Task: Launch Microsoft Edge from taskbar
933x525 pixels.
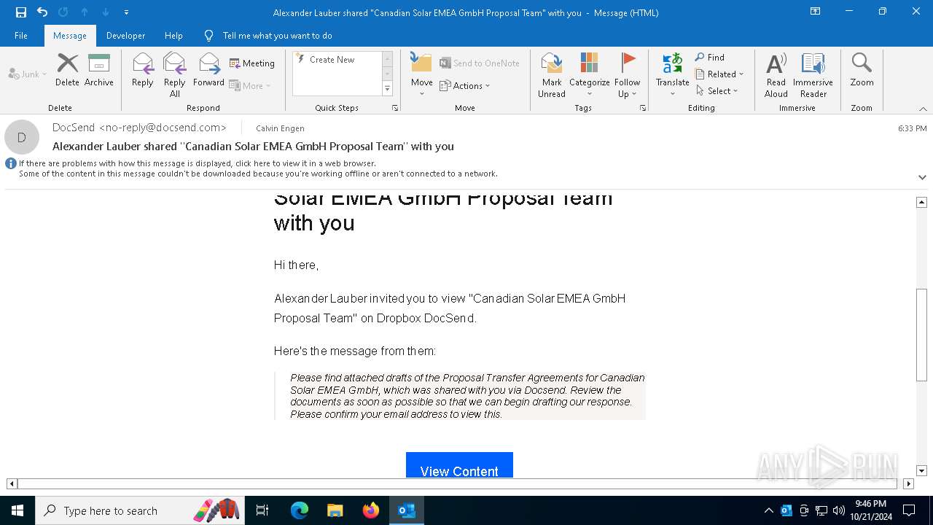Action: [300, 510]
